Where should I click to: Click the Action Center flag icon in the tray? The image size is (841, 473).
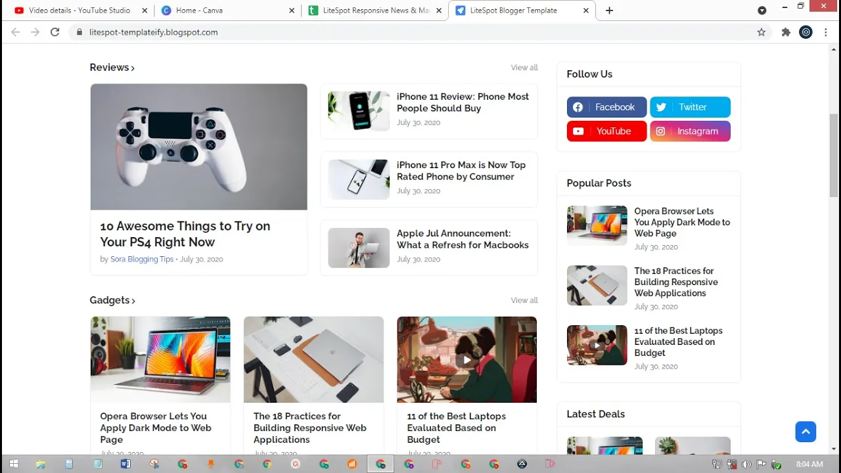coord(762,464)
